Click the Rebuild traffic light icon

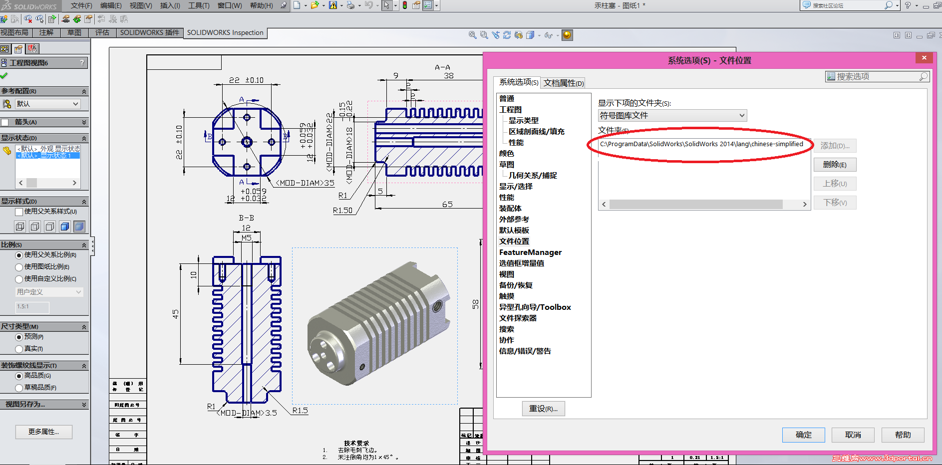(404, 5)
